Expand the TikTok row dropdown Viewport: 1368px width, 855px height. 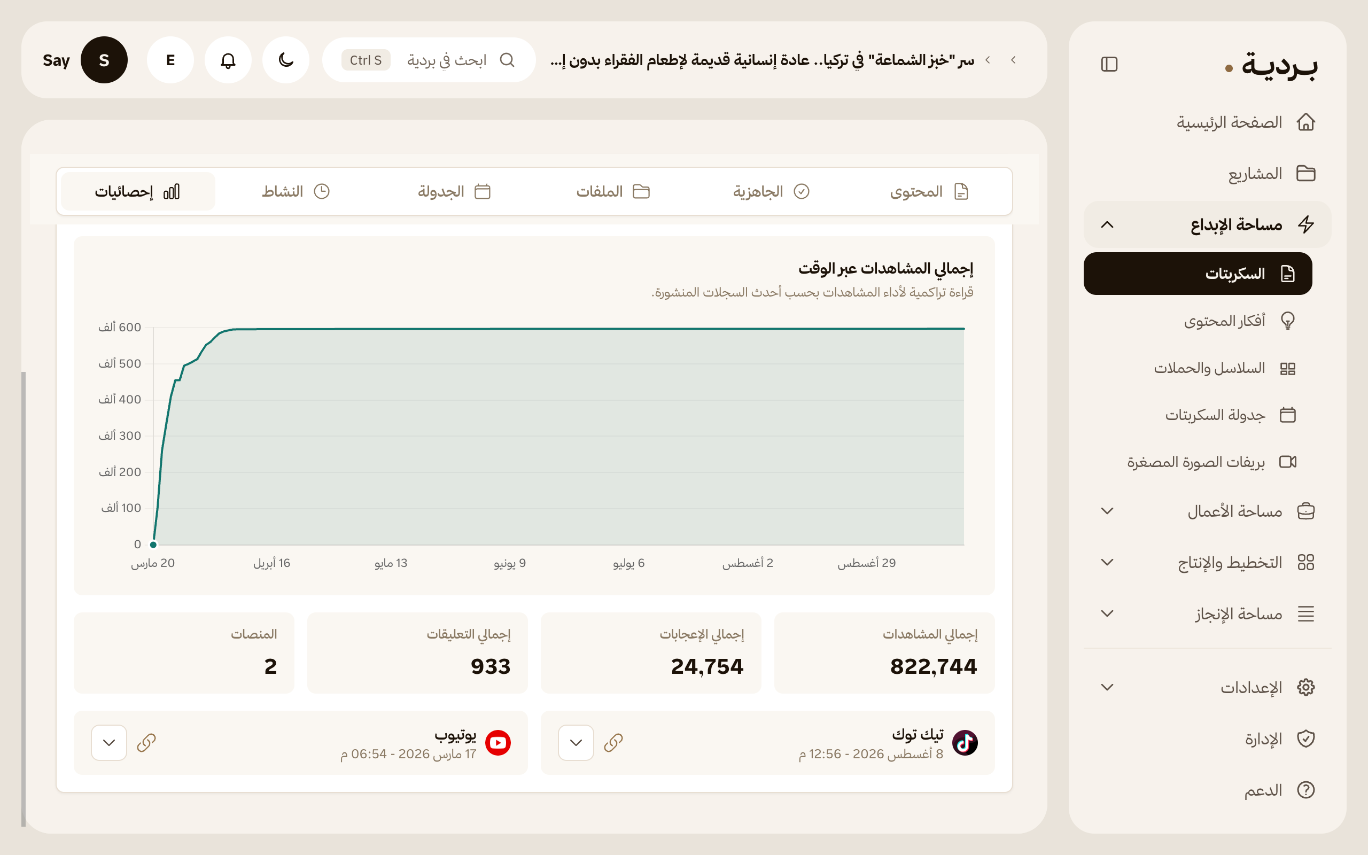pyautogui.click(x=576, y=742)
